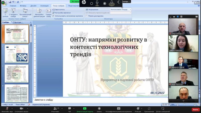The height and width of the screenshot is (113, 201).
Task: Expand arrow next to Реакции
Action: click(x=141, y=108)
